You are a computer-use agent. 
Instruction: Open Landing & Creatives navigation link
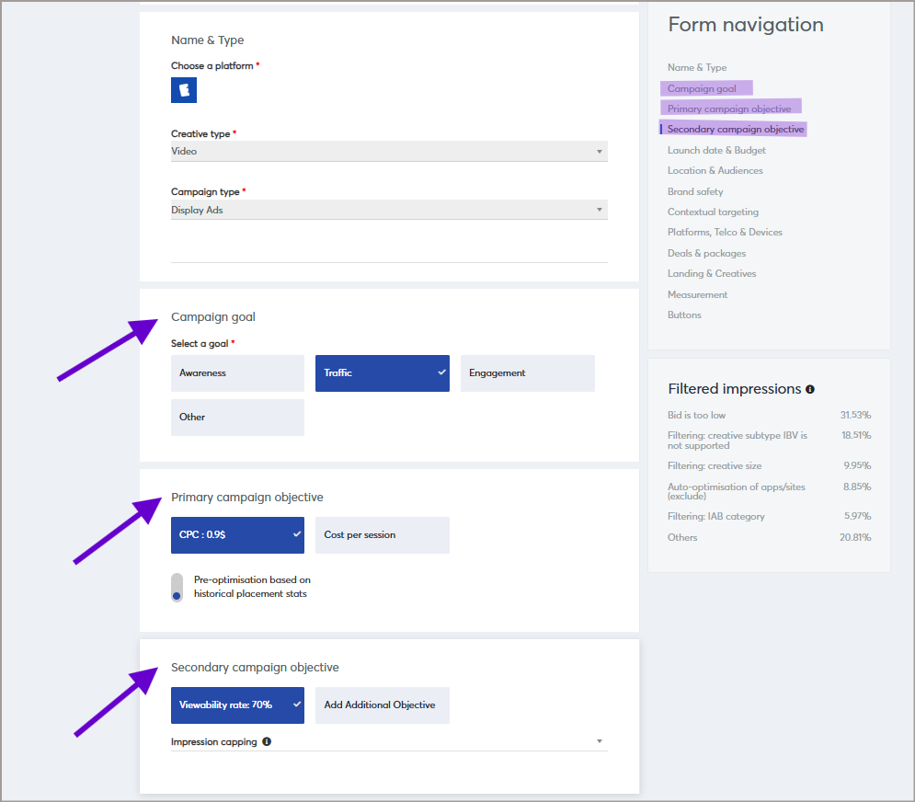(711, 273)
